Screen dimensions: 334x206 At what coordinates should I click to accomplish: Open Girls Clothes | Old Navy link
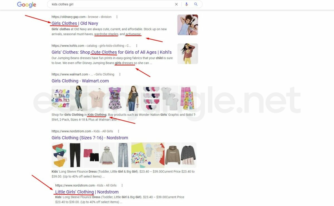click(75, 23)
